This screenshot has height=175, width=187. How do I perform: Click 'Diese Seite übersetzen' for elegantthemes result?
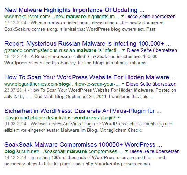click(x=151, y=84)
